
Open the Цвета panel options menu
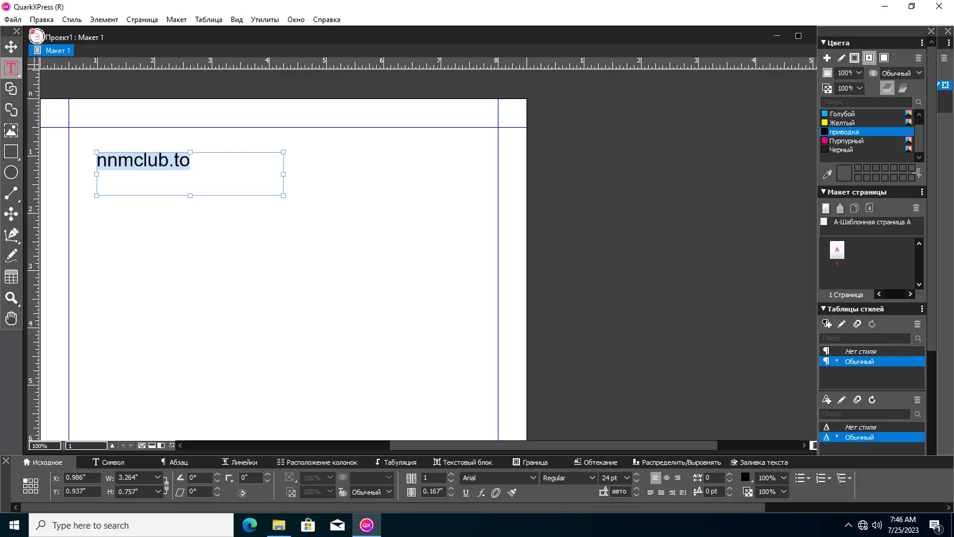coord(922,43)
